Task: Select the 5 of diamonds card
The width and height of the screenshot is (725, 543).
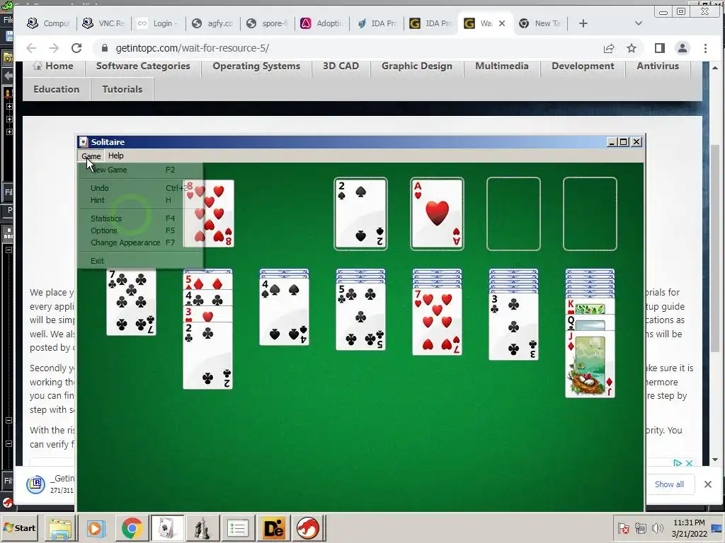Action: pos(207,281)
